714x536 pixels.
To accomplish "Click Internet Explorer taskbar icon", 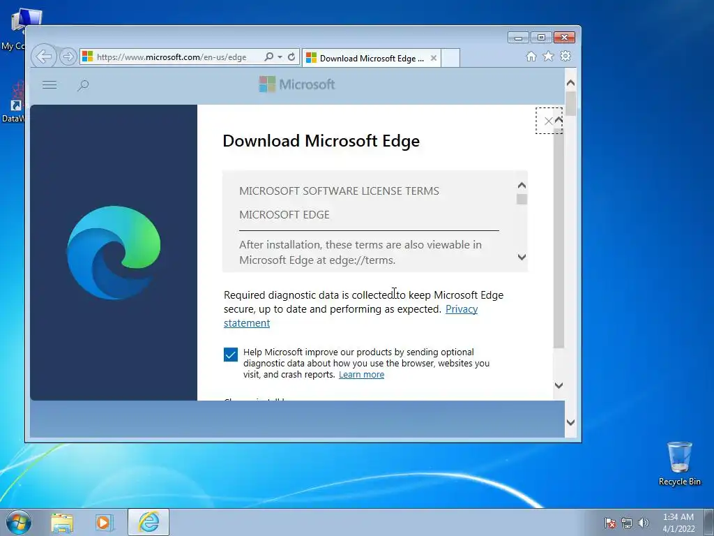I will (149, 522).
